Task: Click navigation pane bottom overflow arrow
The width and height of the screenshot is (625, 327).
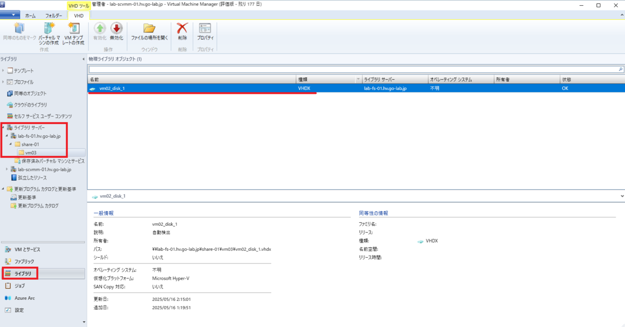Action: 84,322
